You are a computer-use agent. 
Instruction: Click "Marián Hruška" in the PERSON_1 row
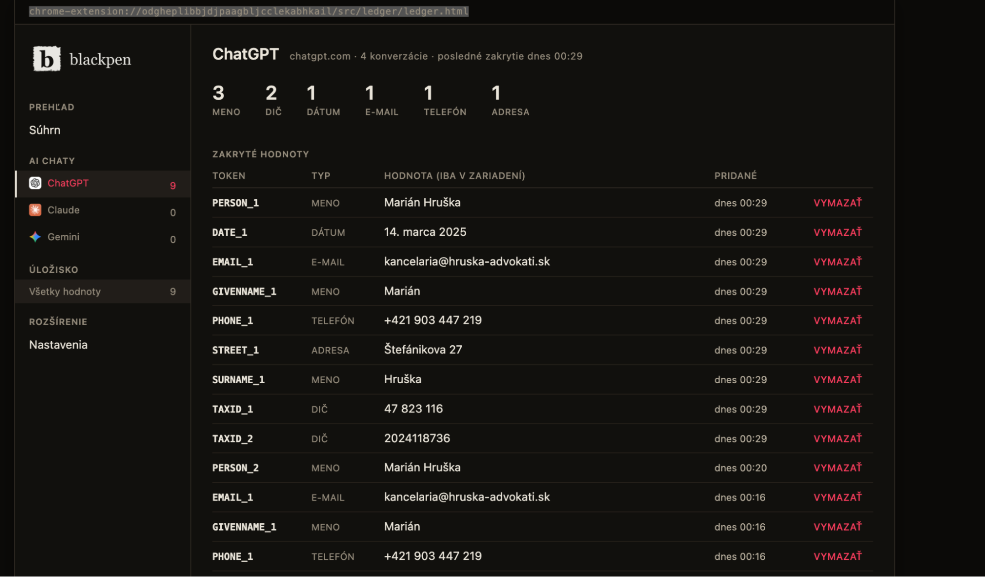(422, 203)
